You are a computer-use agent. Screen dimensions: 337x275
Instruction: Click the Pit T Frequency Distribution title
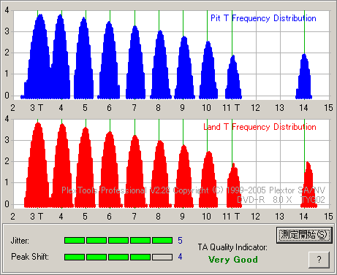click(263, 18)
